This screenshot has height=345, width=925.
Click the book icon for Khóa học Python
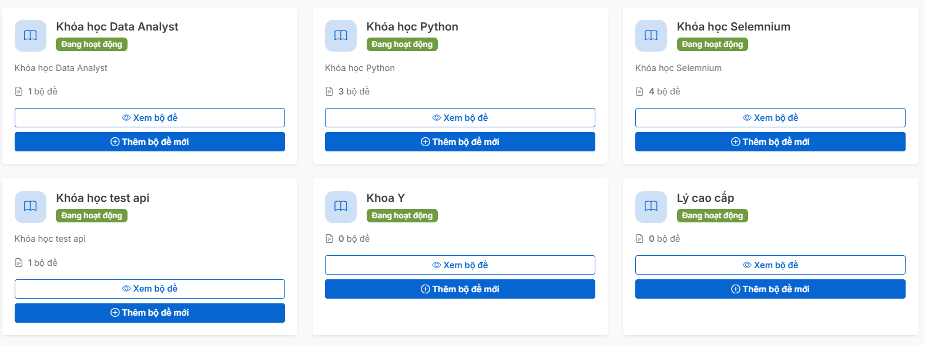[x=341, y=36]
